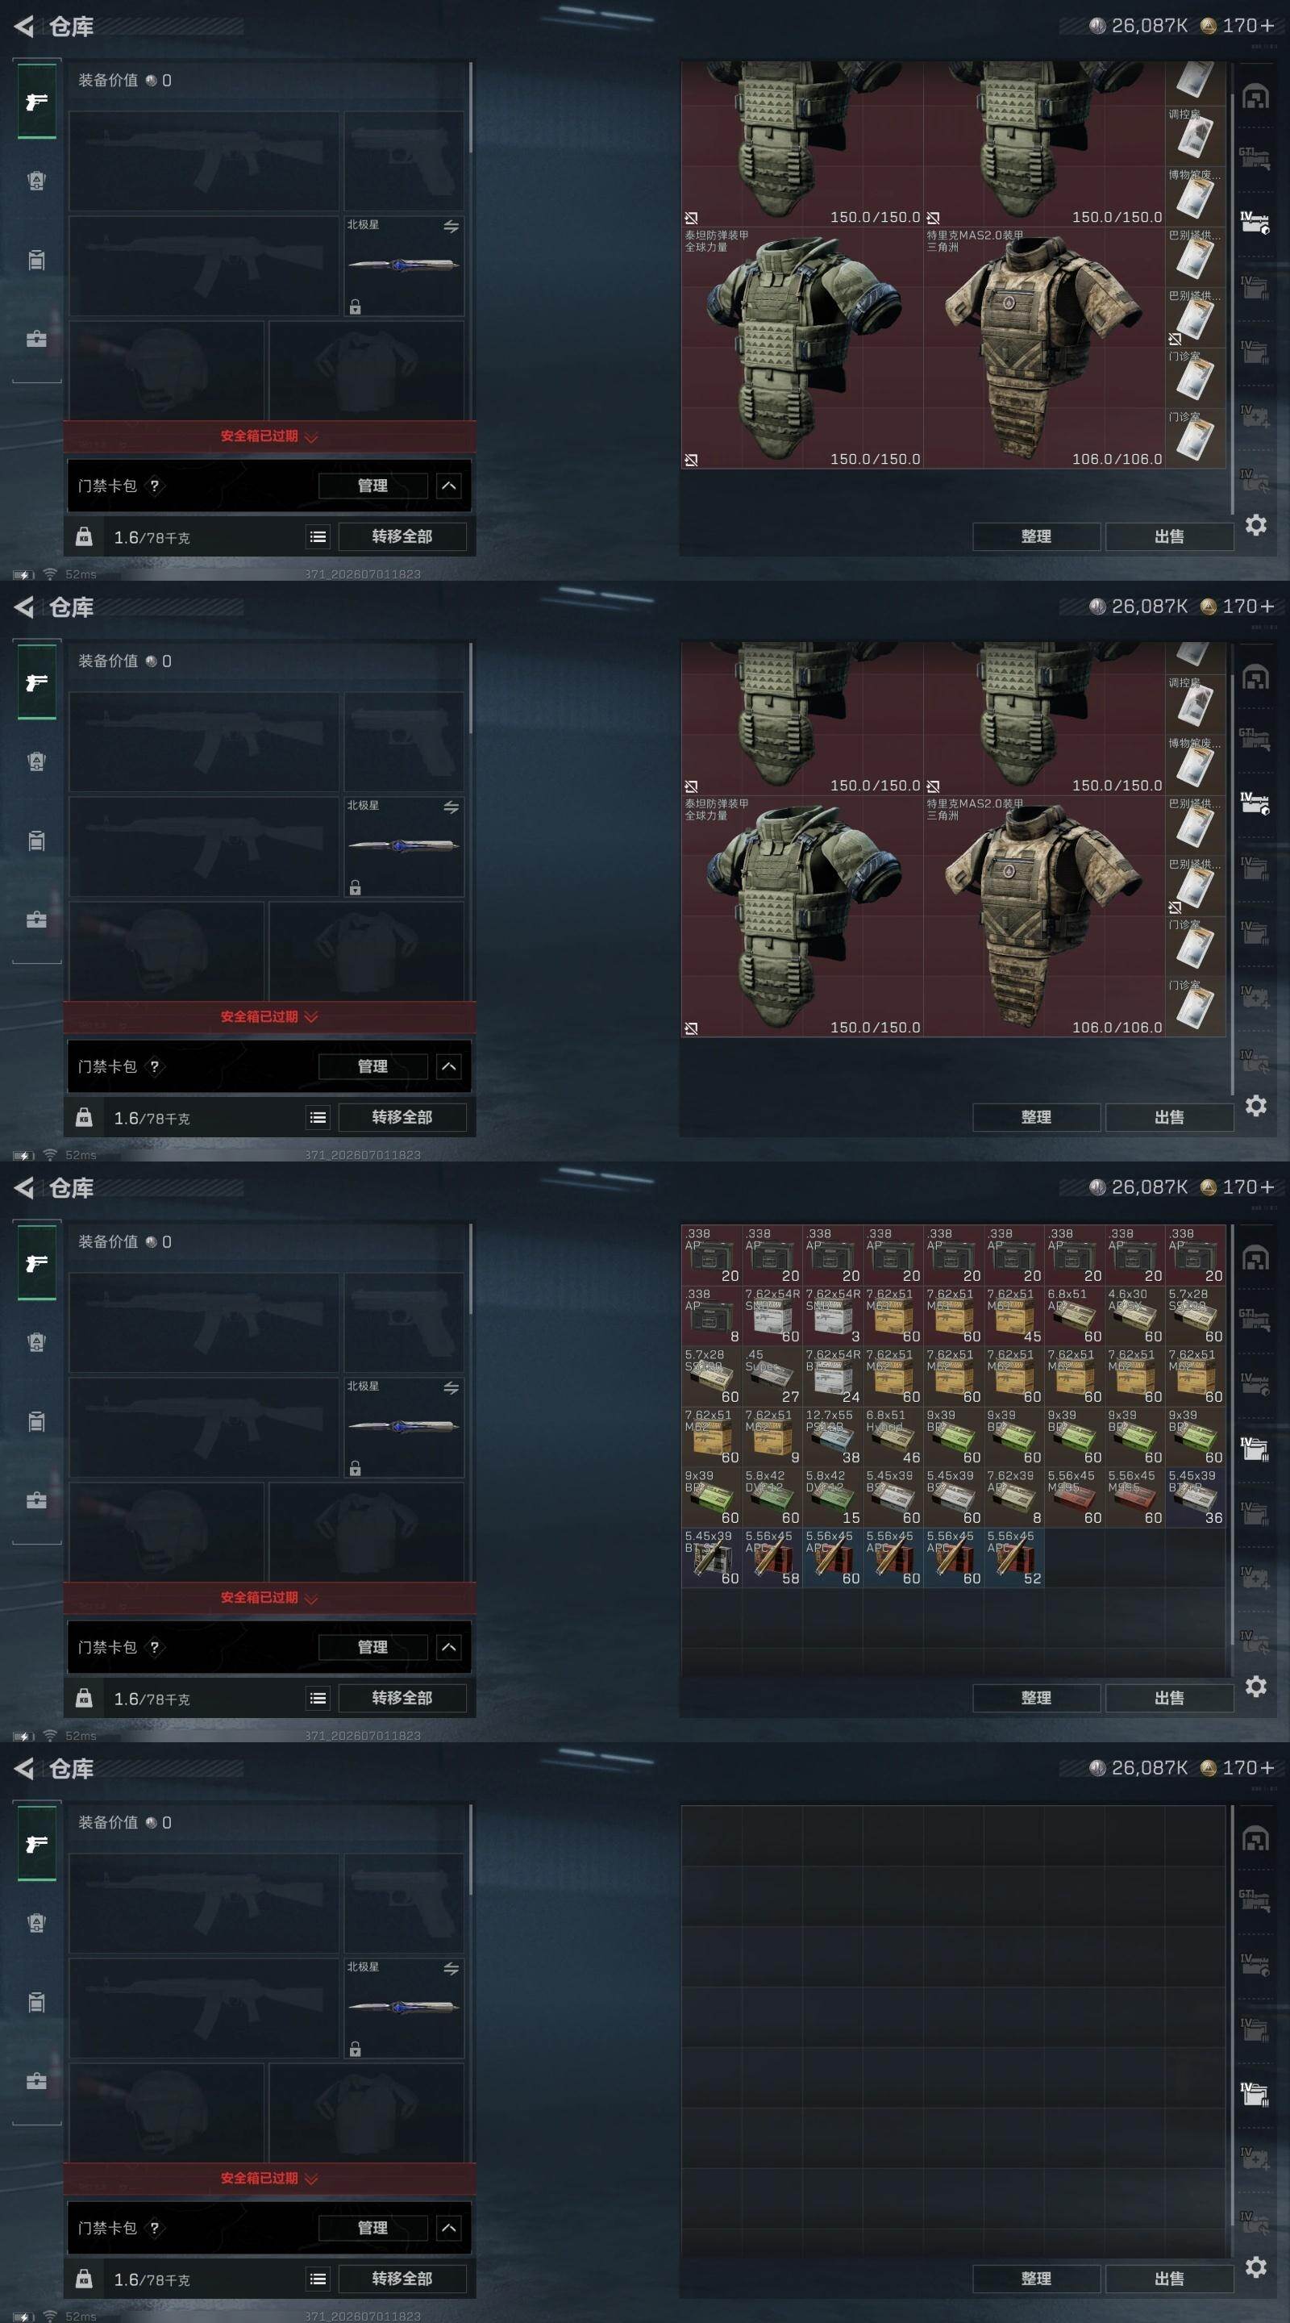Select the 7.62x39 AP stack of 8
Viewport: 1290px width, 2323px height.
[x=1013, y=1497]
